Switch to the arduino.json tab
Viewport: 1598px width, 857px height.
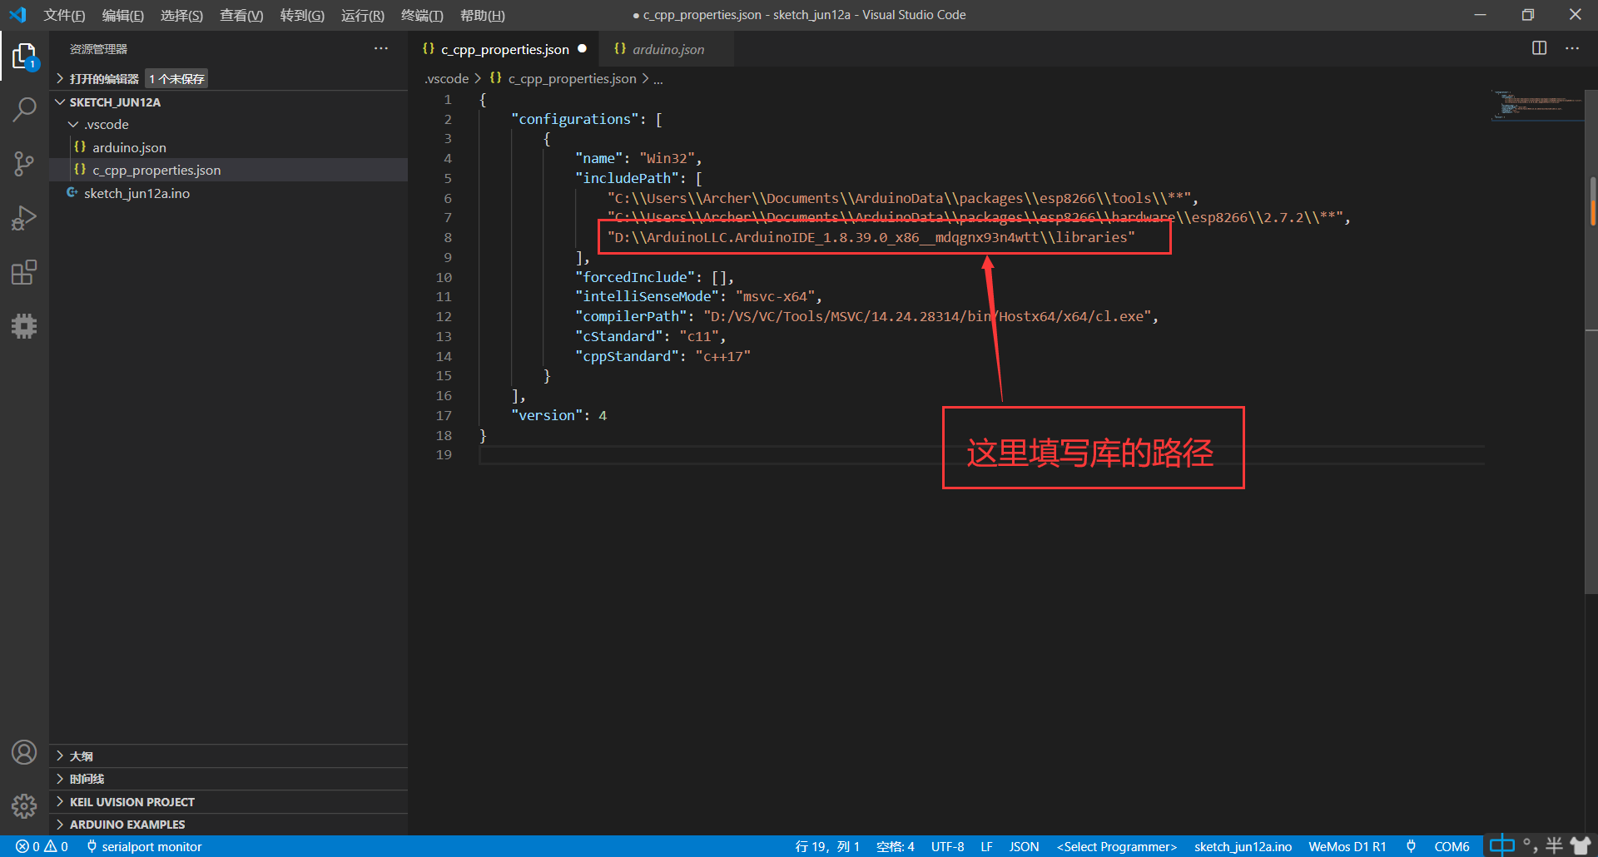[666, 49]
